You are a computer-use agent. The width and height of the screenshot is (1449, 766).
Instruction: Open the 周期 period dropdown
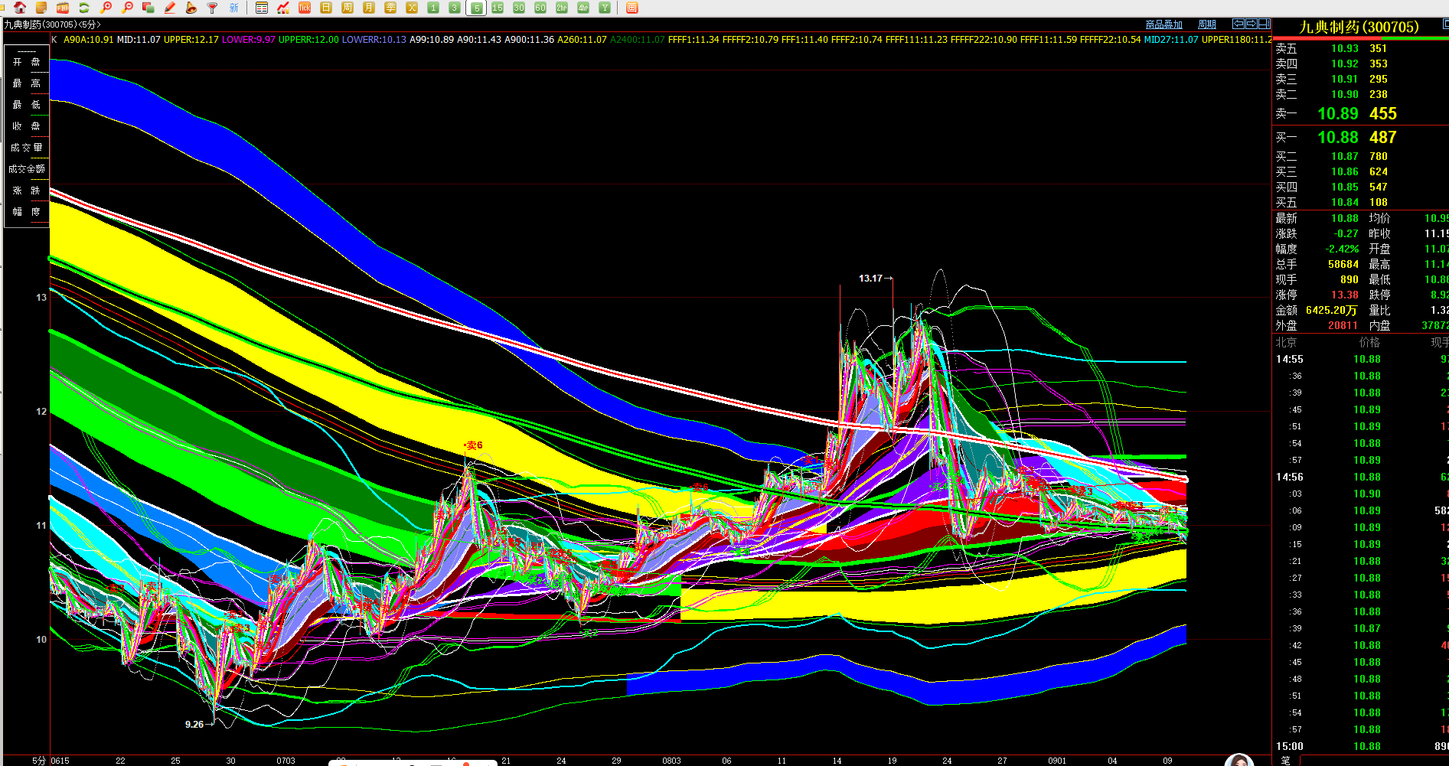(1207, 24)
